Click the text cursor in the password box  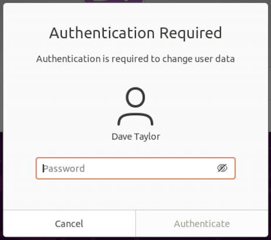pos(43,168)
